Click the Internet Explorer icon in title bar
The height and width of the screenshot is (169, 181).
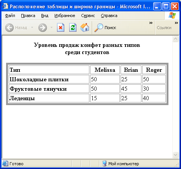pos(5,6)
